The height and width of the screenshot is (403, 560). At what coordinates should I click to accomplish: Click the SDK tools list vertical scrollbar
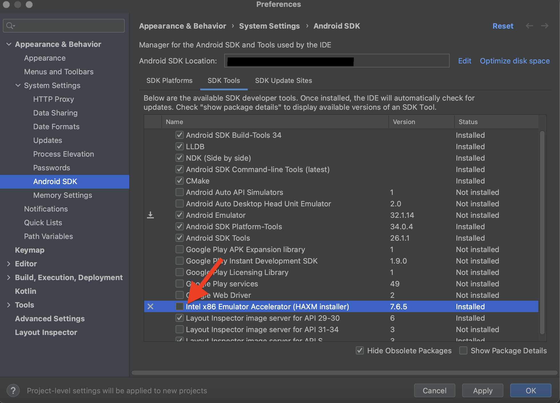tap(542, 232)
